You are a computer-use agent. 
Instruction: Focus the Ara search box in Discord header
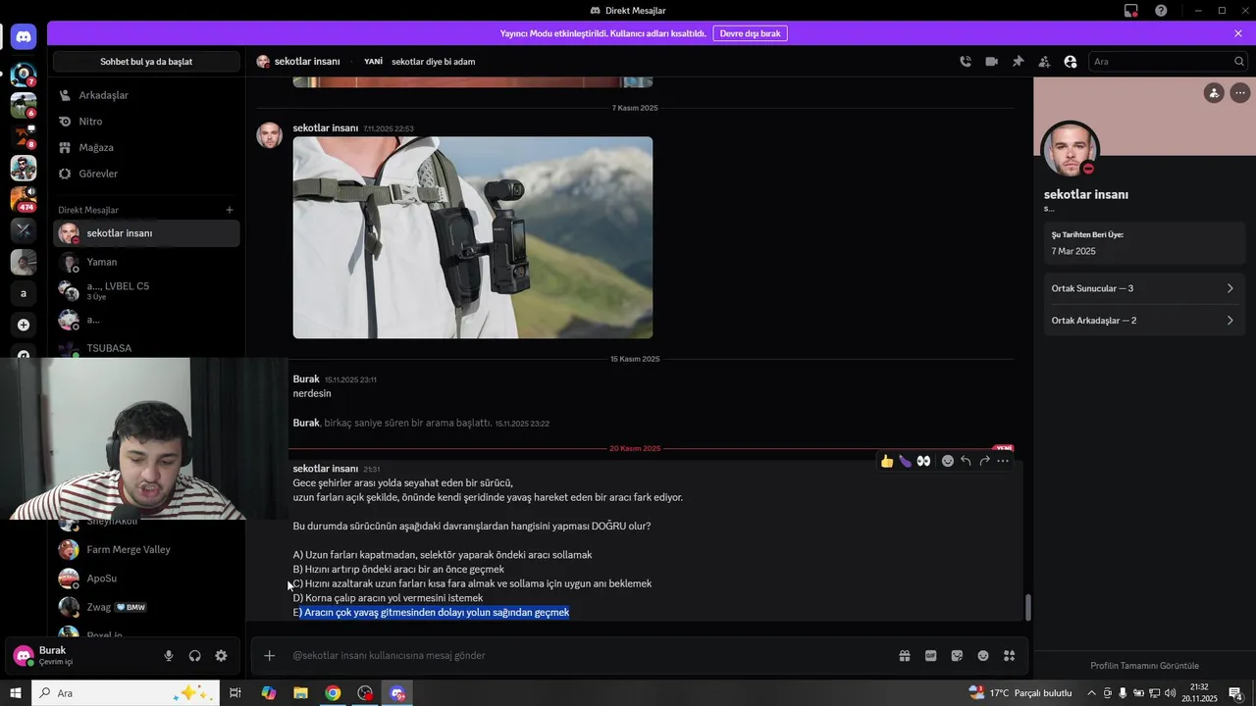coord(1168,61)
